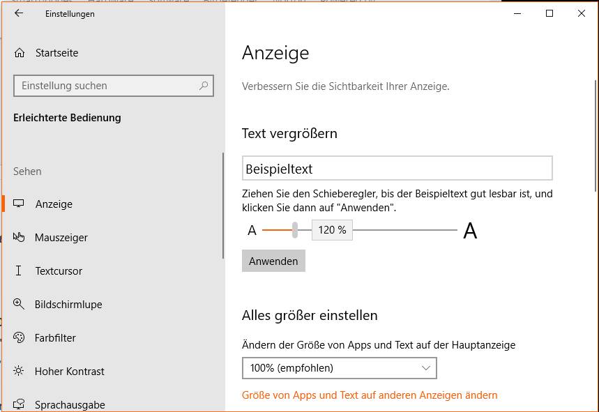Click the Erleichterte Bedienung heading

(x=67, y=118)
